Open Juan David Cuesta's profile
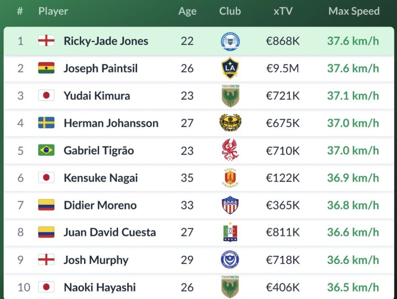 109,233
